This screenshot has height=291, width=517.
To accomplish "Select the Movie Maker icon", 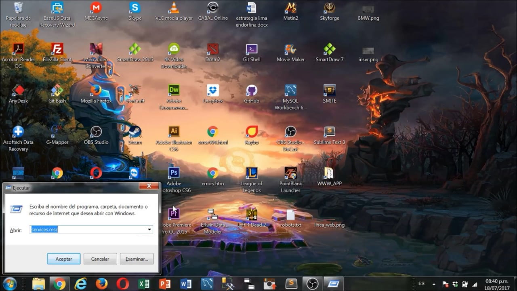I will pyautogui.click(x=290, y=53).
